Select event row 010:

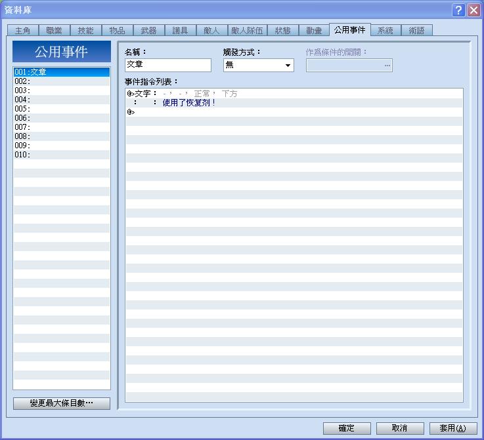pyautogui.click(x=62, y=154)
